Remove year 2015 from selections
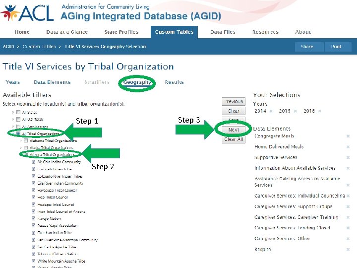This screenshot has height=268, width=357. pos(296,111)
